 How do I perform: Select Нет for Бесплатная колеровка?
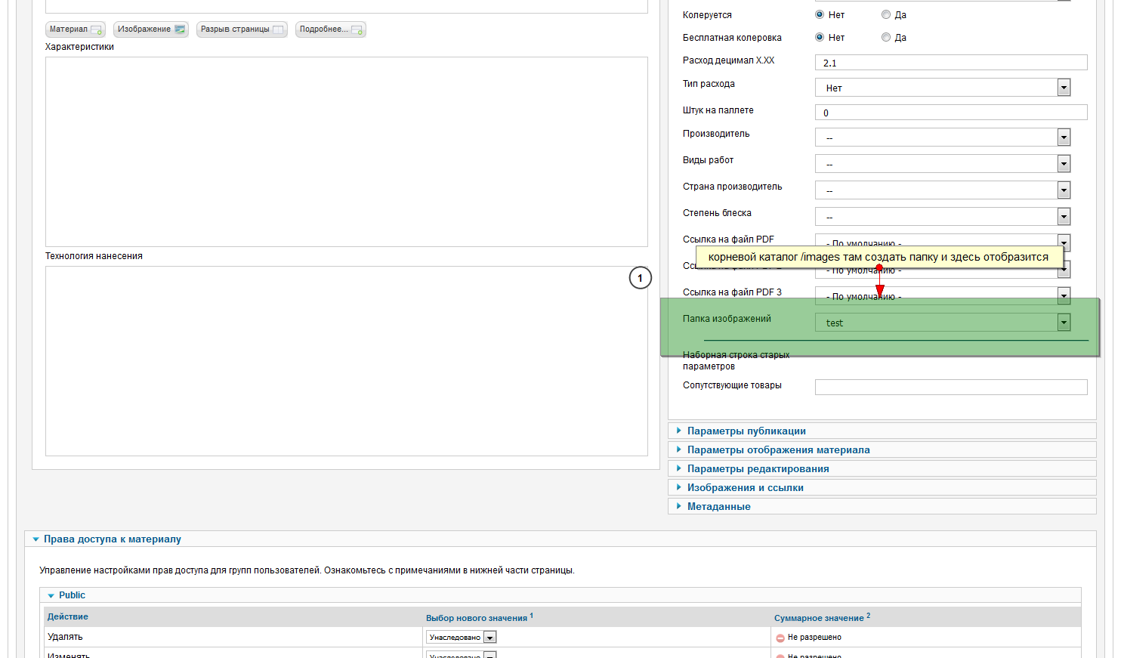(x=820, y=37)
